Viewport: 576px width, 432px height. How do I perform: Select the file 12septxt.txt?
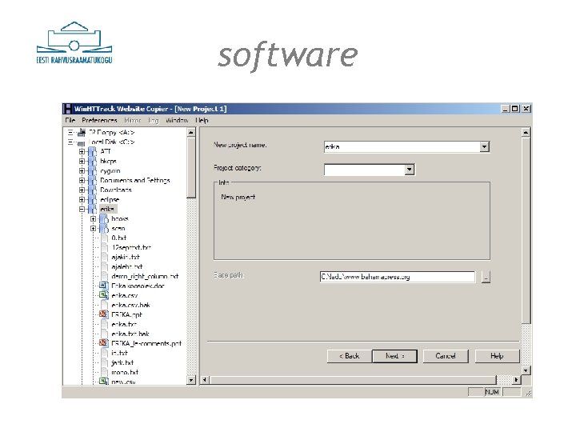point(131,247)
